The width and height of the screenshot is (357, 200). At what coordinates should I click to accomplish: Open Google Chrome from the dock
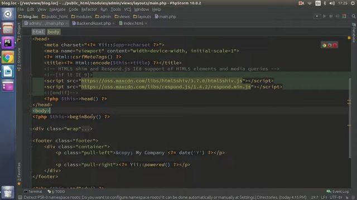pyautogui.click(x=8, y=57)
